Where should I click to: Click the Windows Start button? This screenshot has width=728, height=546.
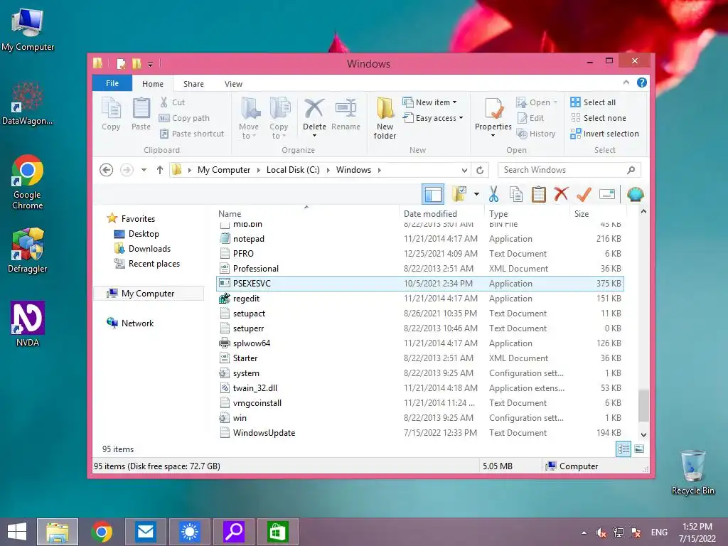[17, 532]
